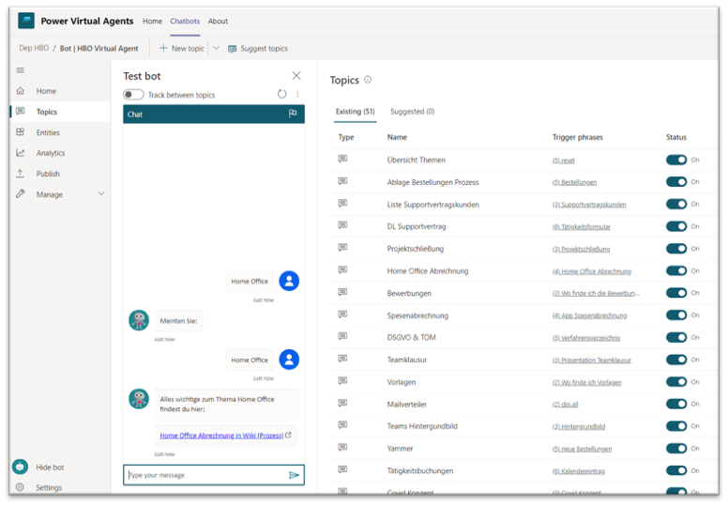Click the plus icon for New topic

163,48
